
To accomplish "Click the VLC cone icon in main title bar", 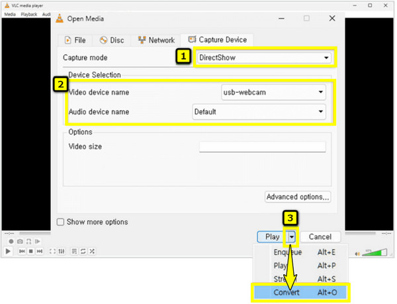I will coord(7,5).
